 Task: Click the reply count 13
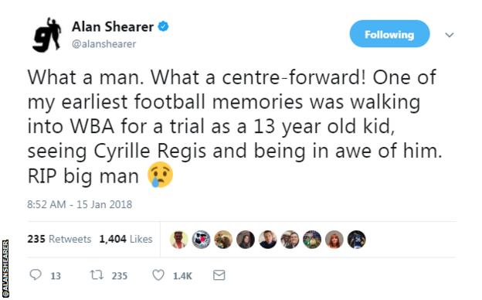click(56, 276)
